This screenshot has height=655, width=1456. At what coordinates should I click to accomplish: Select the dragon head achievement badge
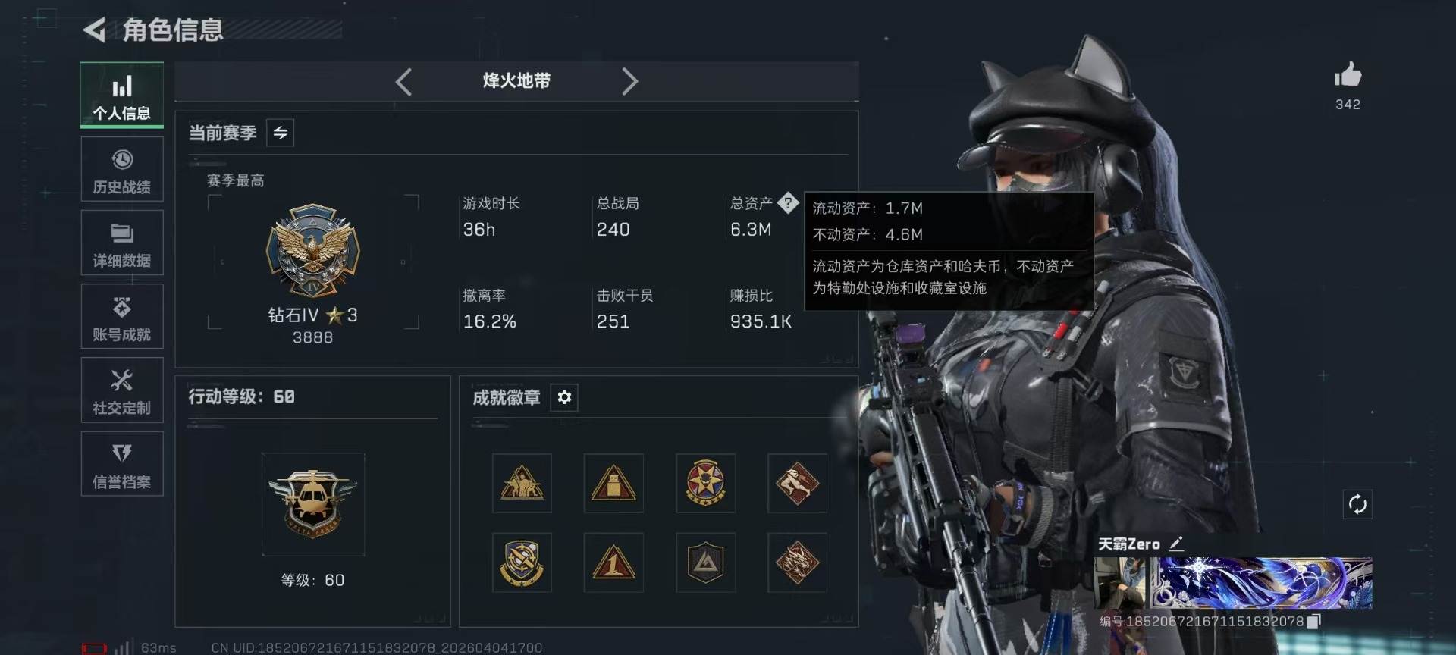(797, 563)
